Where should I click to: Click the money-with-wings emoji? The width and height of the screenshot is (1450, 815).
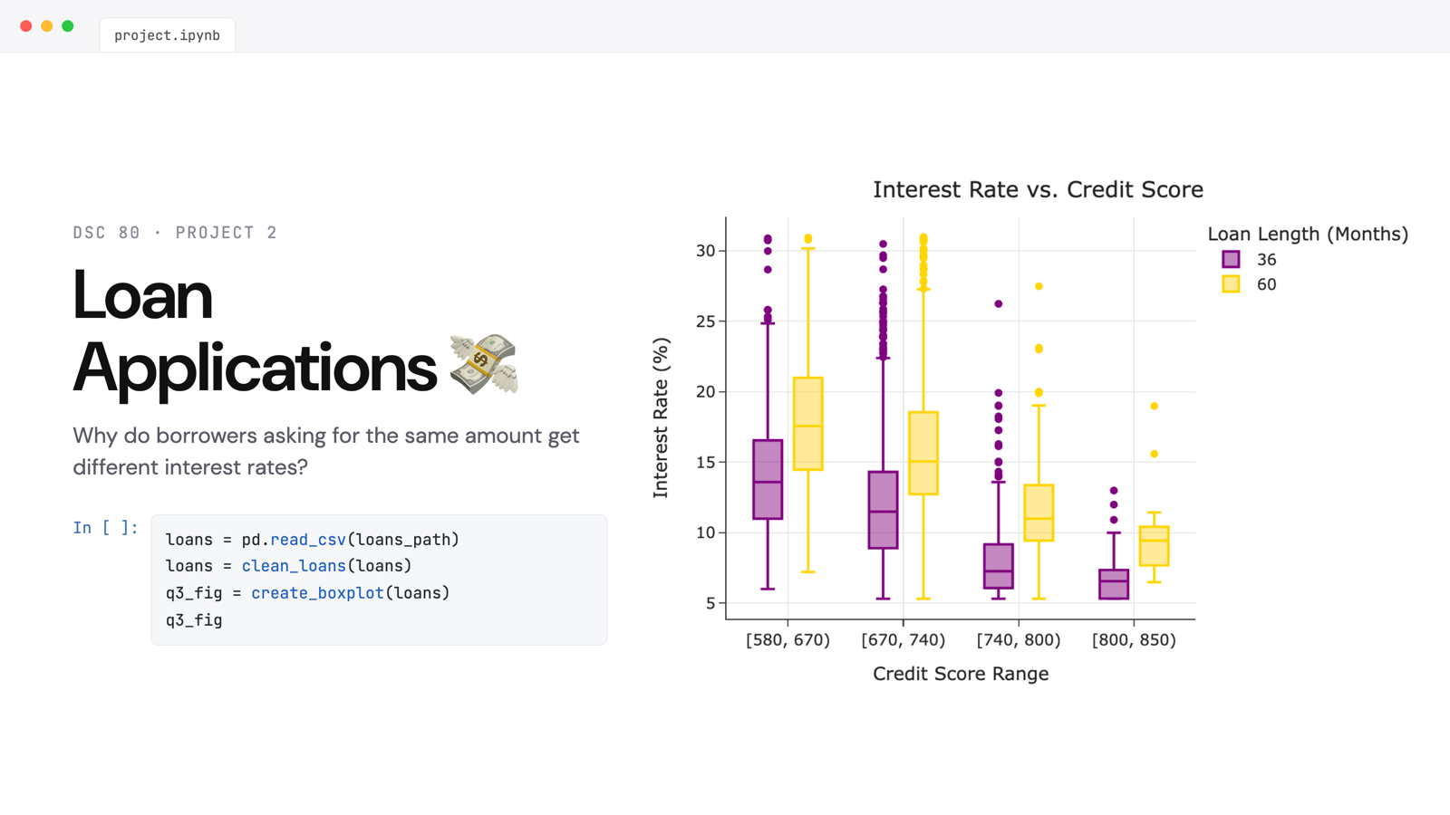point(484,364)
